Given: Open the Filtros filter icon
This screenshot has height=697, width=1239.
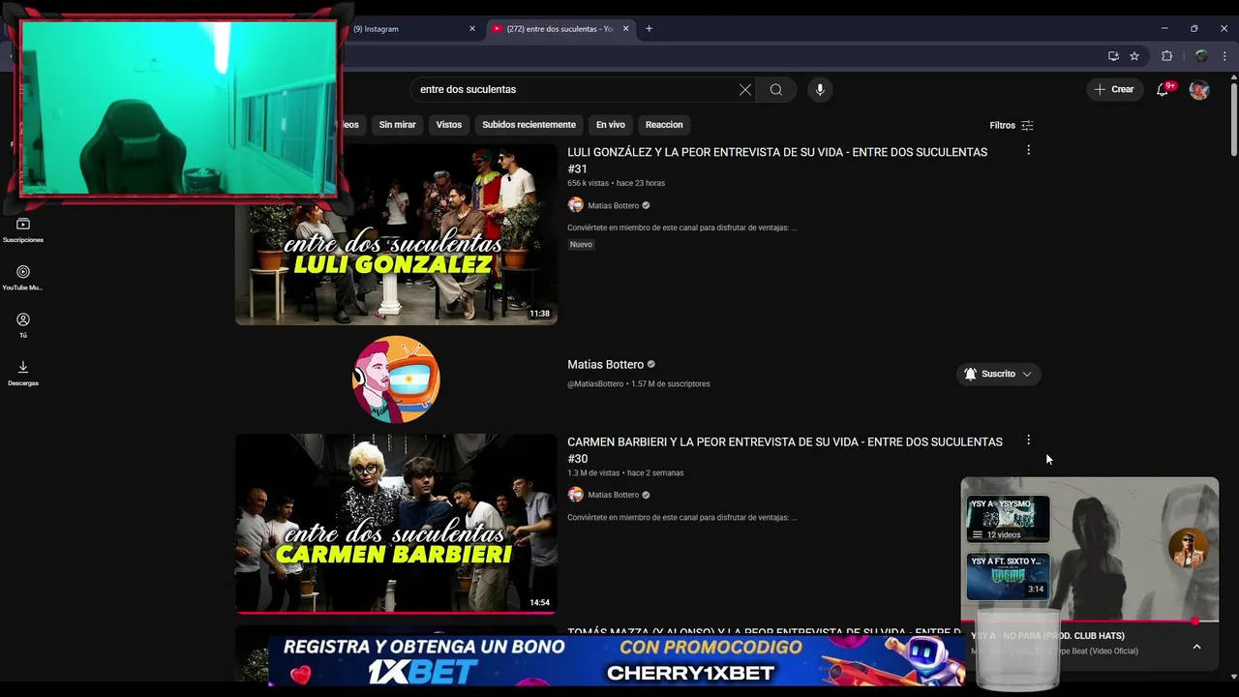Looking at the screenshot, I should (x=1028, y=125).
